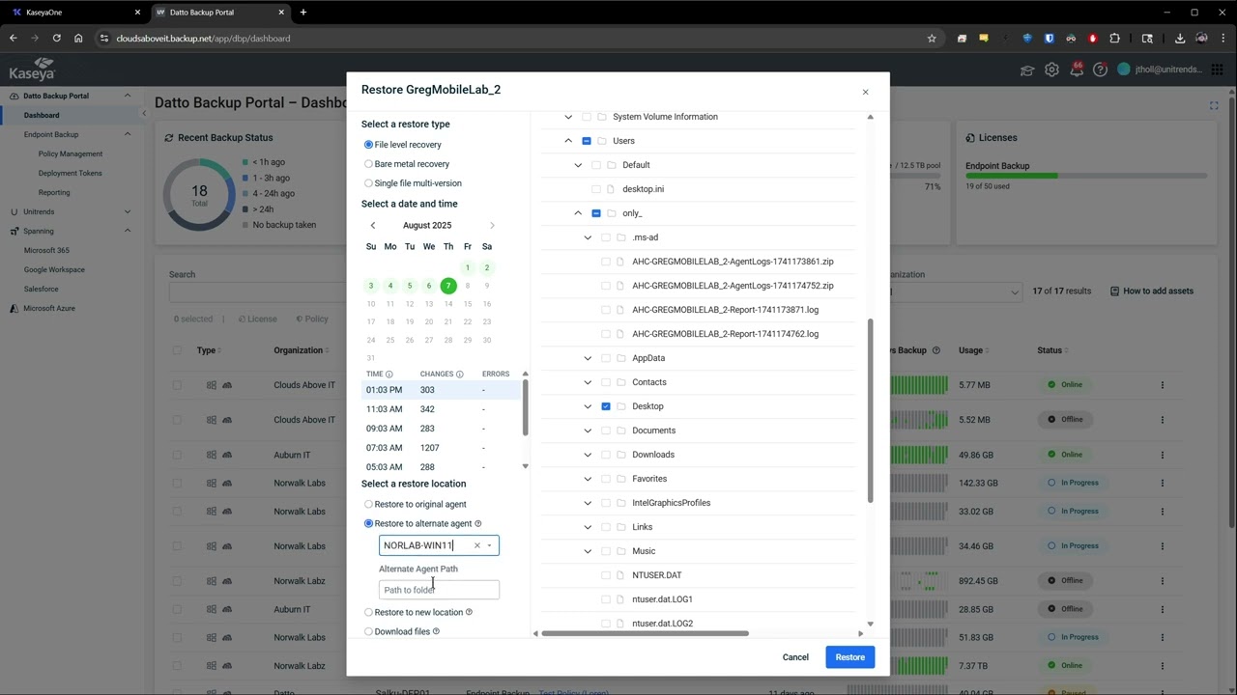Click the horizontal scrollbar under file tree
The height and width of the screenshot is (695, 1237).
[645, 633]
